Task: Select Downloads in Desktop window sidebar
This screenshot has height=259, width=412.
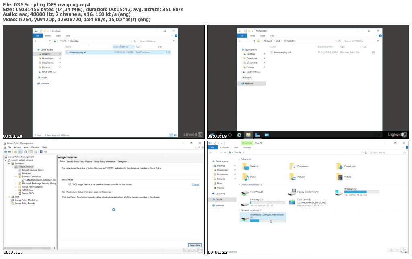Action: 47,59
